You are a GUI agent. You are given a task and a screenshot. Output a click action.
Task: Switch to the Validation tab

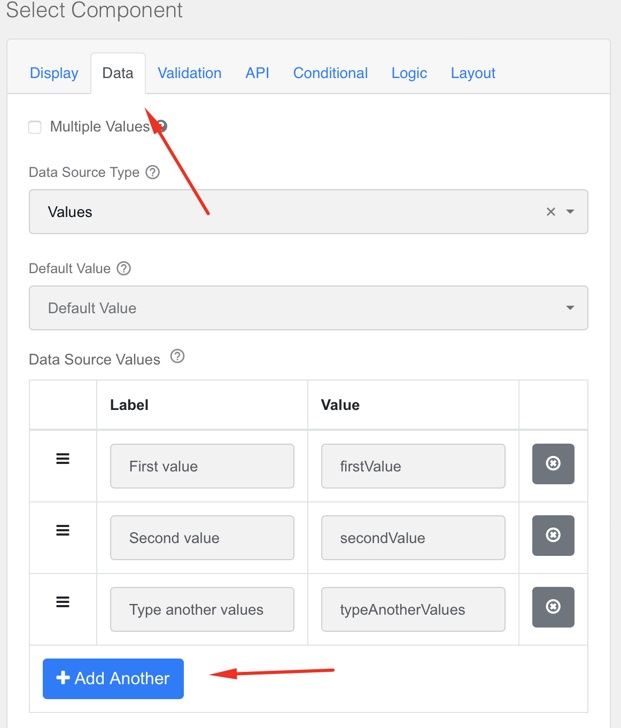click(x=190, y=73)
